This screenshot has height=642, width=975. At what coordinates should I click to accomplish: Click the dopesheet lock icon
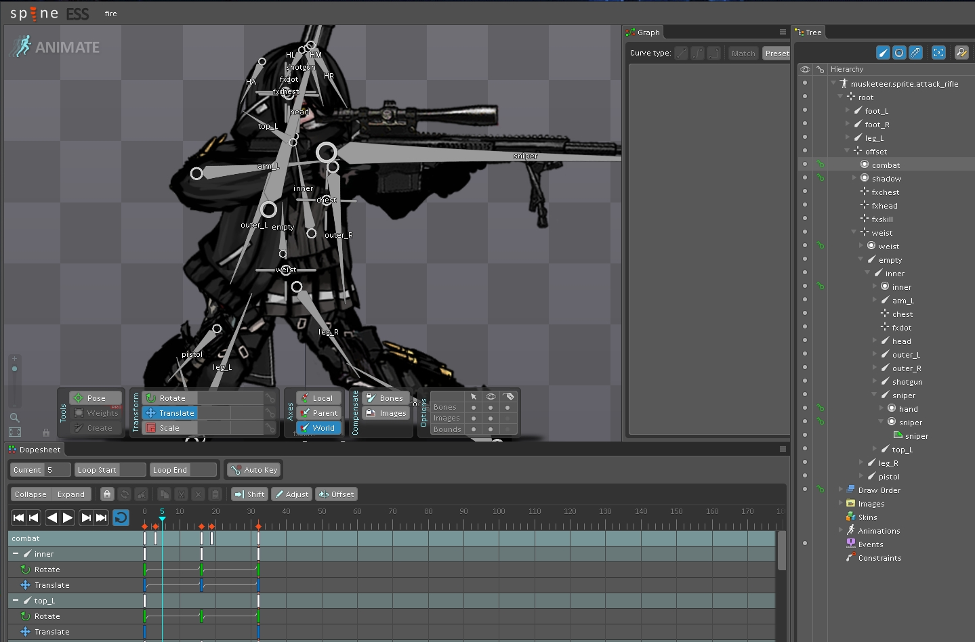click(107, 494)
